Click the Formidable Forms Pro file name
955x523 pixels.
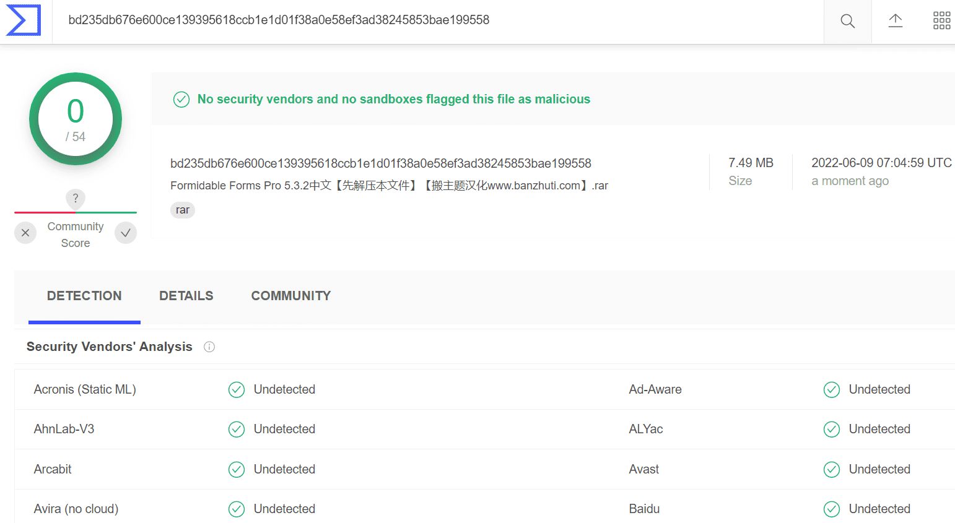(x=390, y=186)
